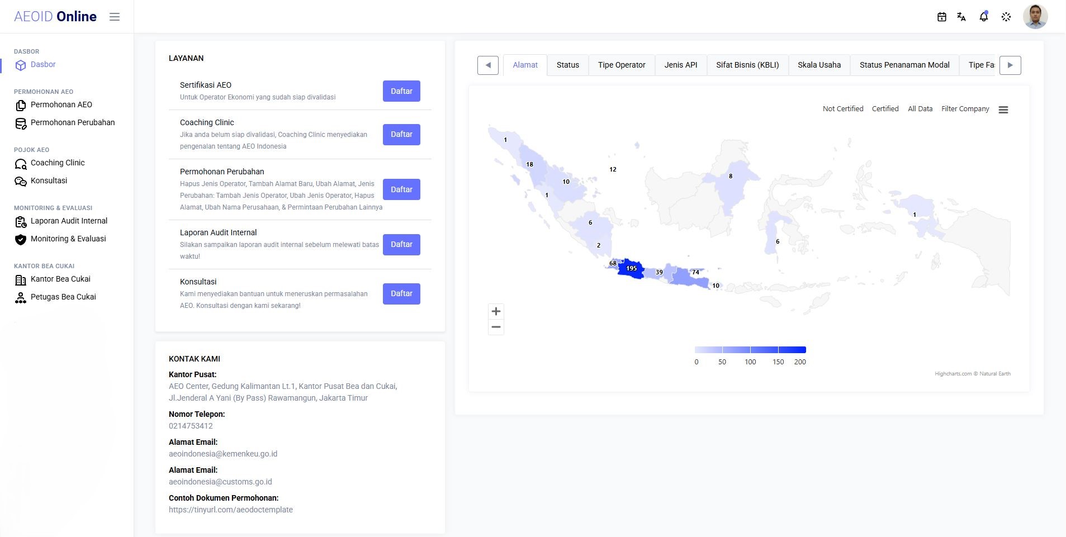Select the Skala Usaha tab
This screenshot has width=1066, height=537.
point(819,65)
